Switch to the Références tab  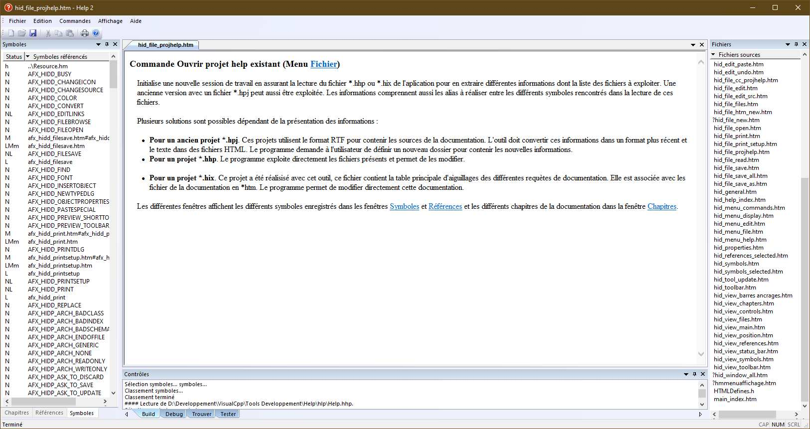pos(49,413)
